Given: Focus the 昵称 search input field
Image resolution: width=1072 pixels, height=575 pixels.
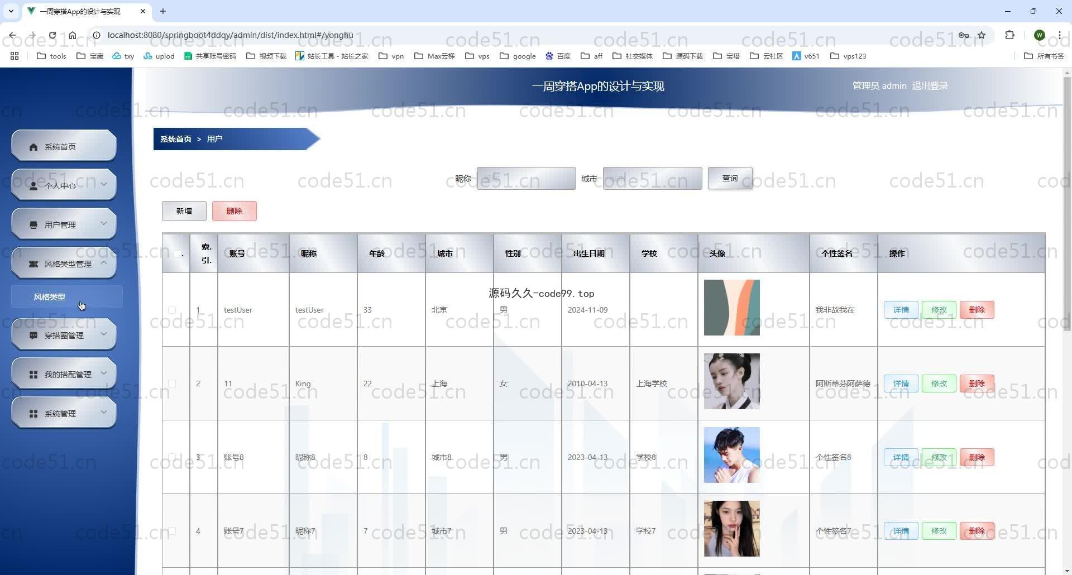Looking at the screenshot, I should click(526, 179).
